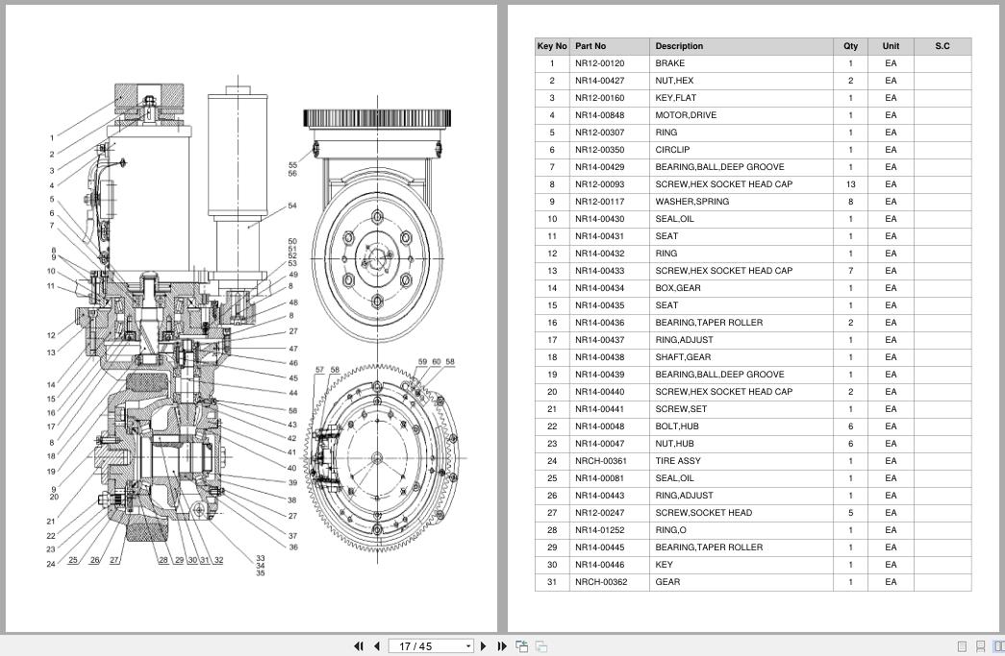The height and width of the screenshot is (656, 1005).
Task: Click part number NR14-00427
Action: (x=599, y=81)
